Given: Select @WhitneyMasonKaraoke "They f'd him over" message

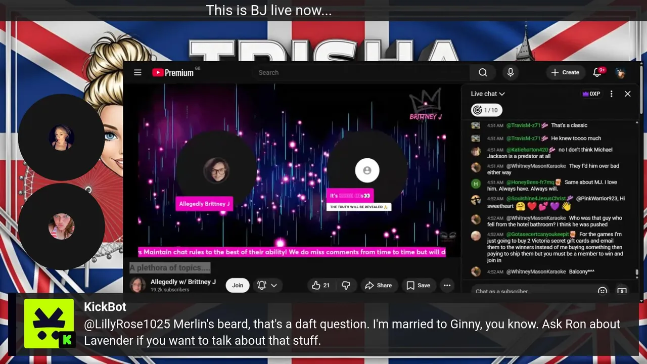Looking at the screenshot, I should pos(553,169).
